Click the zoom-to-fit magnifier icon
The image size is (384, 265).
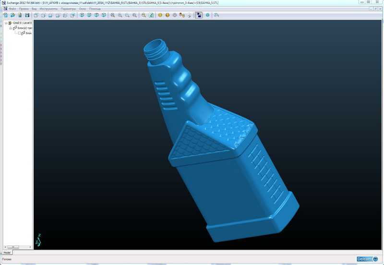coord(113,15)
